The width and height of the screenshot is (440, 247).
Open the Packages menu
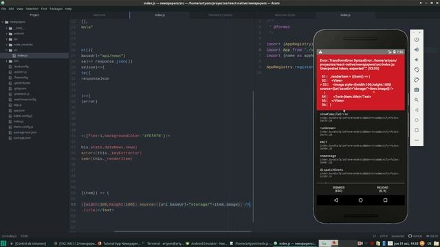click(x=56, y=9)
